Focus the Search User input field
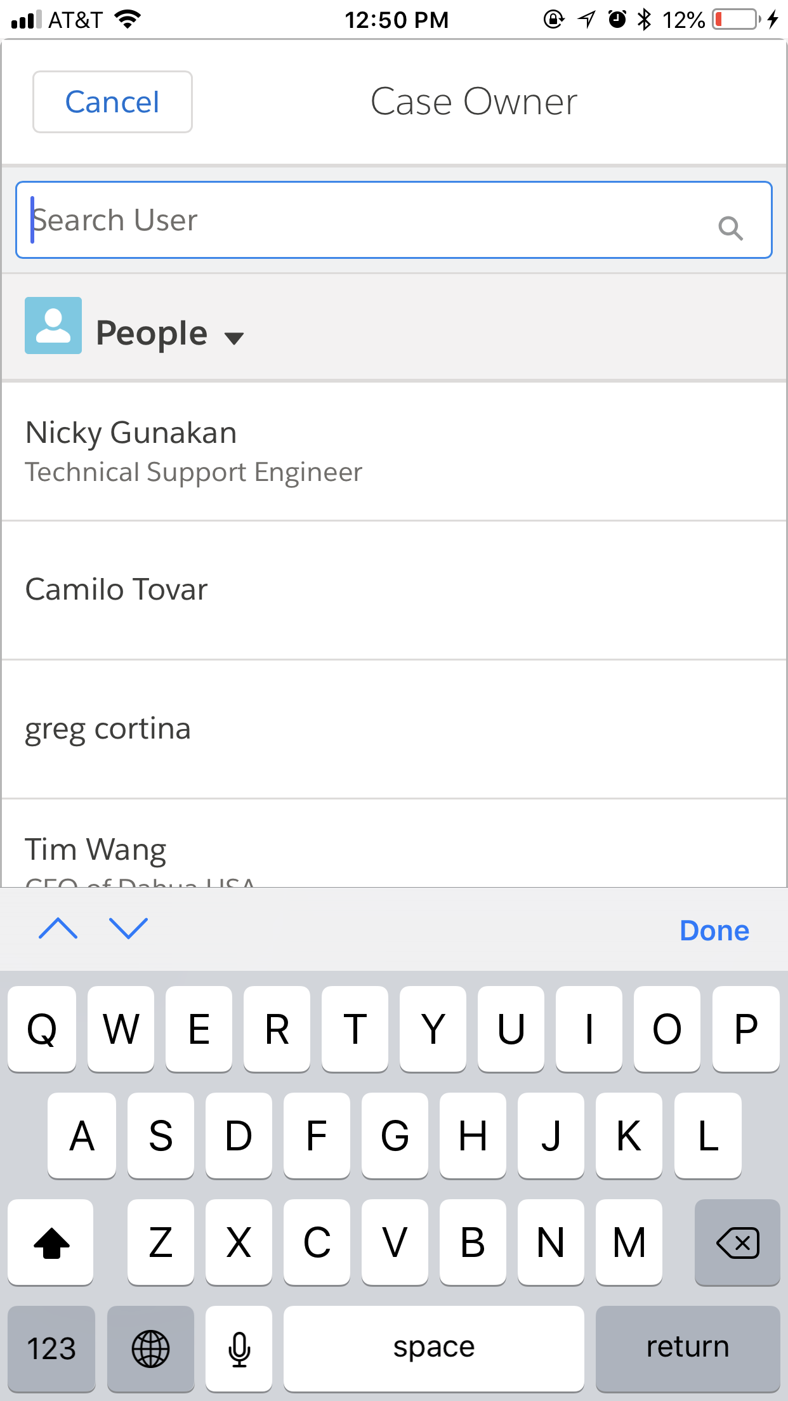 [x=368, y=220]
